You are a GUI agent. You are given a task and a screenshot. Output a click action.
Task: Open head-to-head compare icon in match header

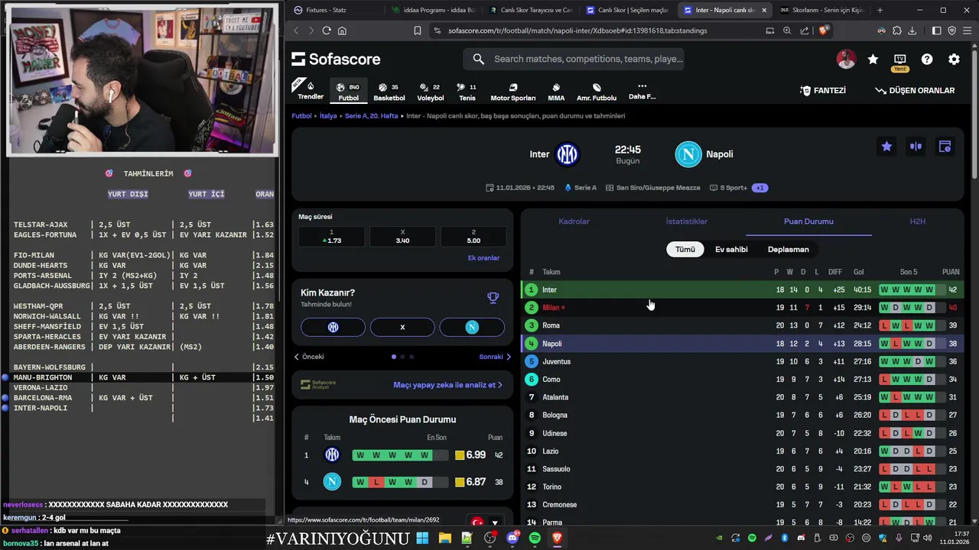916,147
